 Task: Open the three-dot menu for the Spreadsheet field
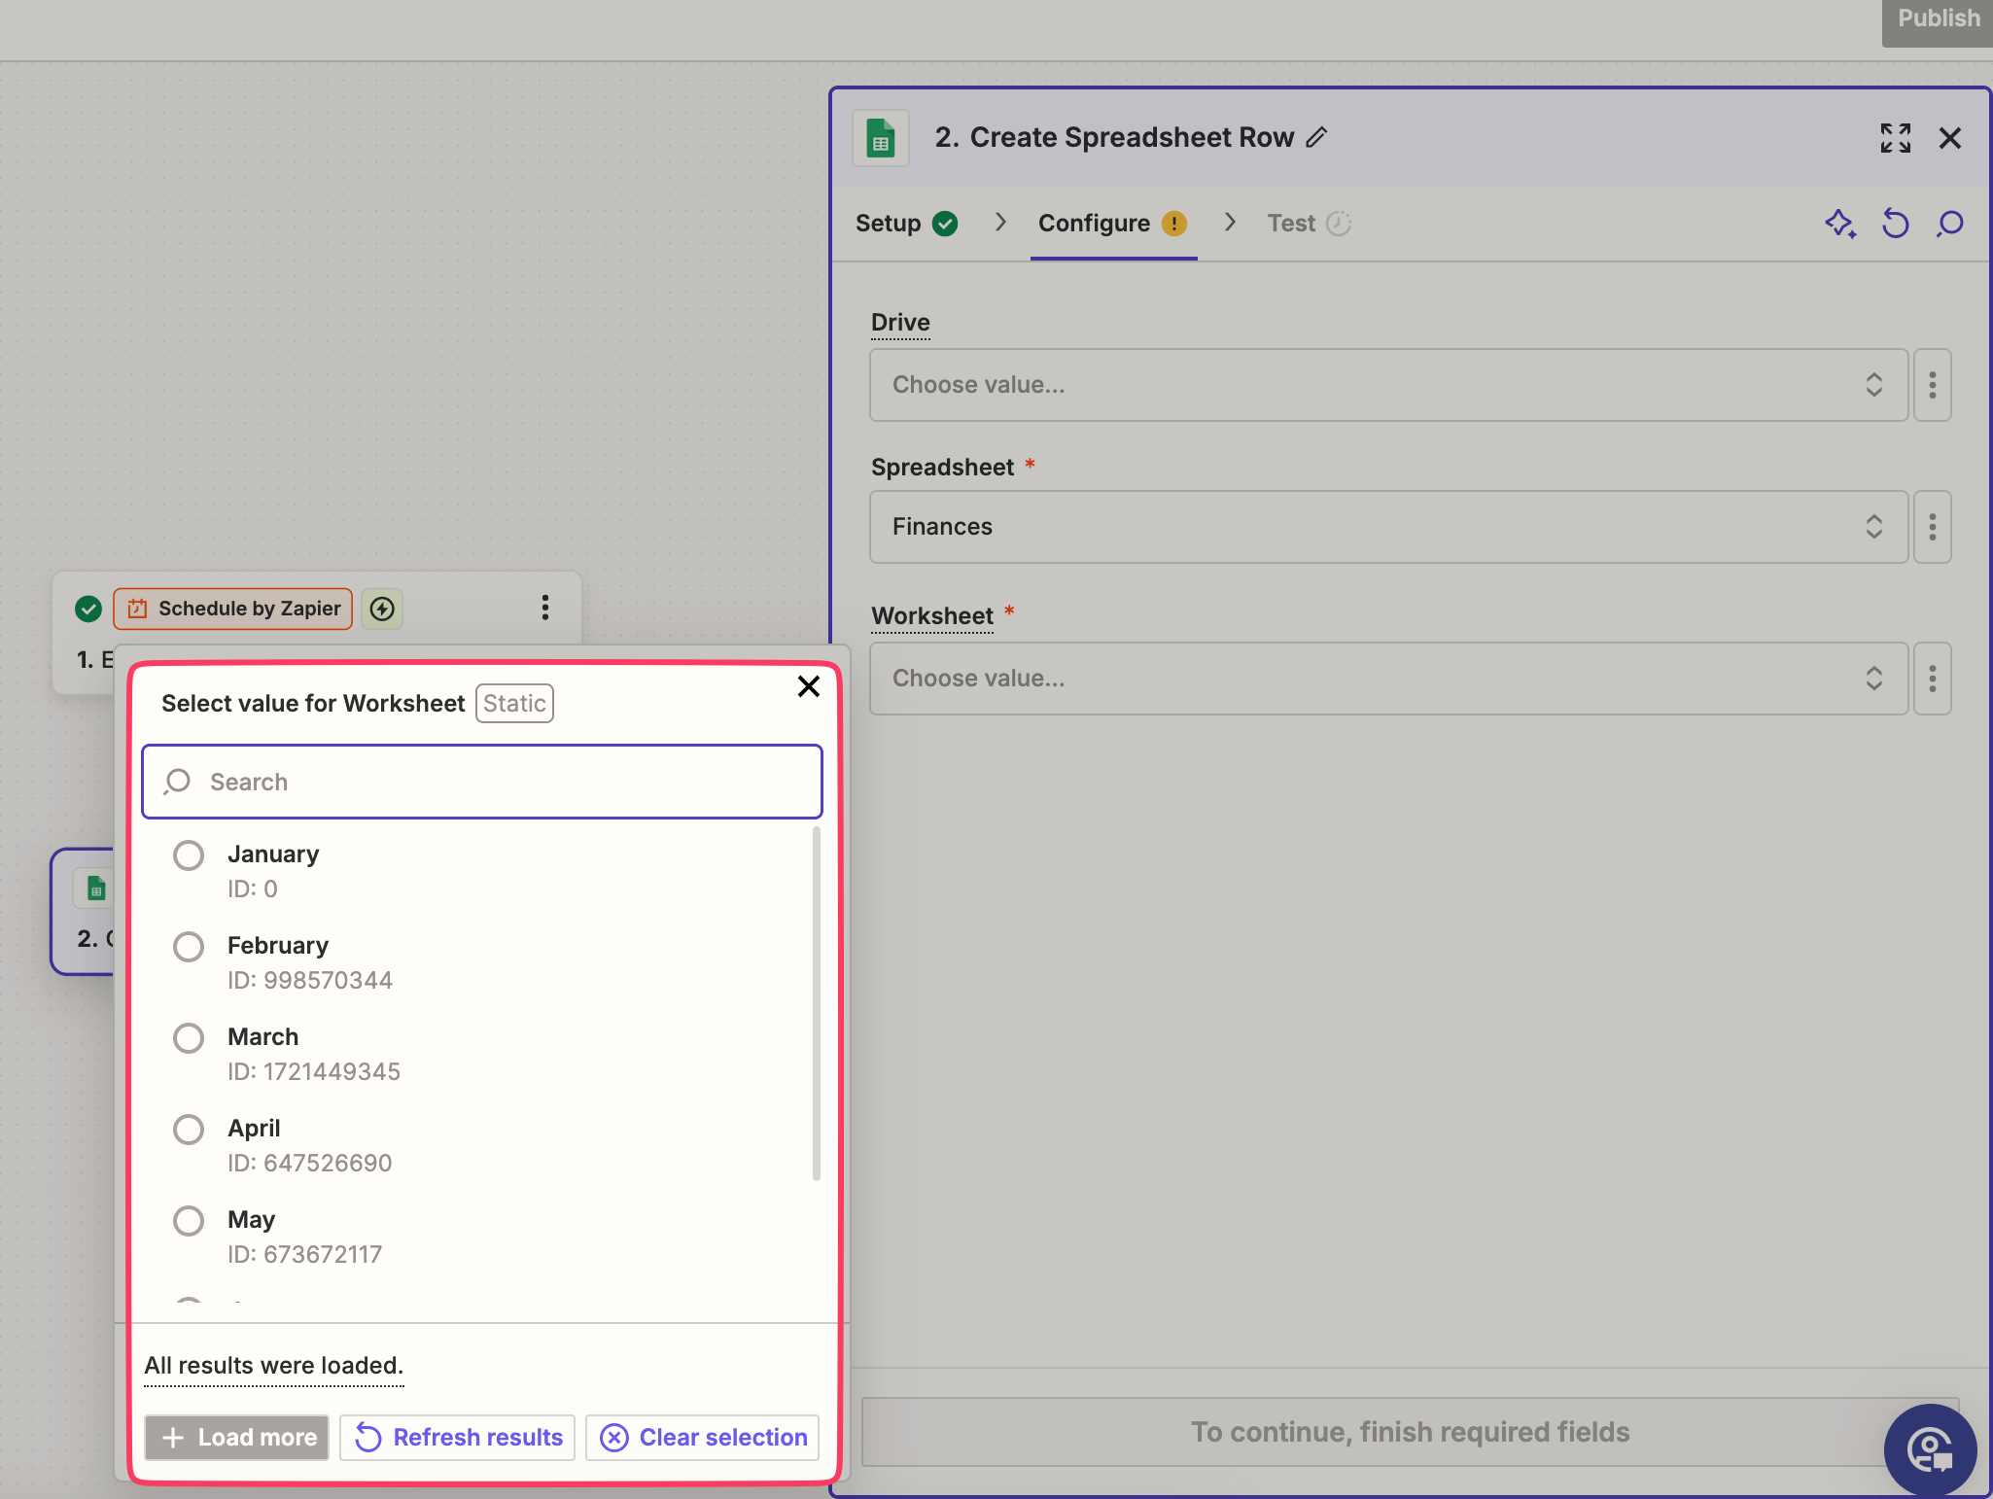pos(1932,527)
